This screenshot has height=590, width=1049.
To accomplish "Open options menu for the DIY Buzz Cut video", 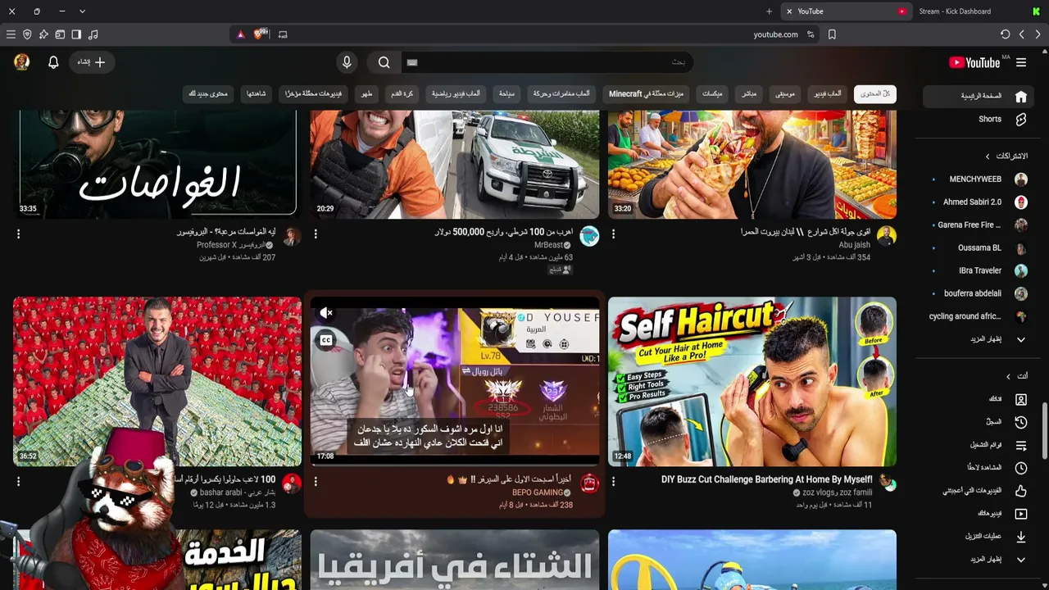I will tap(613, 482).
